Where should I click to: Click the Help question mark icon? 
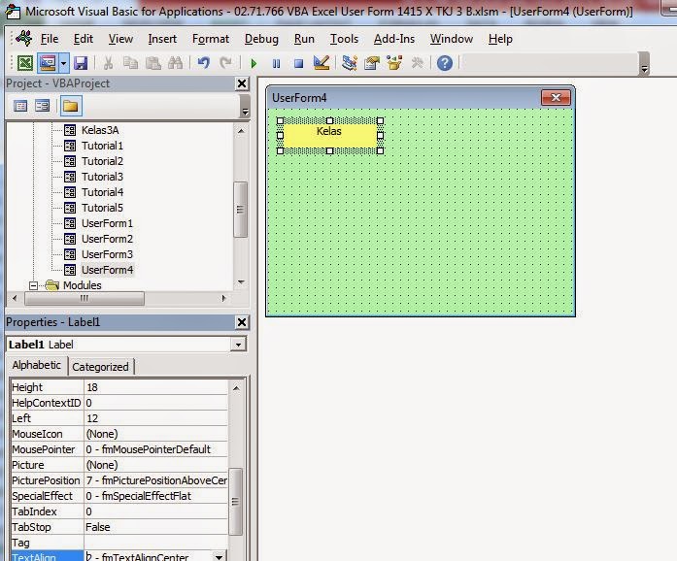[444, 63]
